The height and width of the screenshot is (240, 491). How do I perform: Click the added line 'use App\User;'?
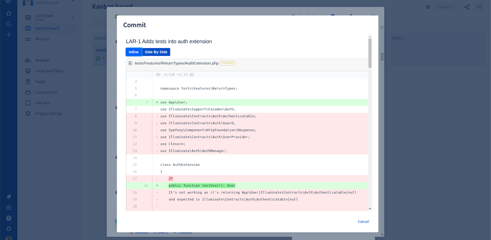click(247, 102)
